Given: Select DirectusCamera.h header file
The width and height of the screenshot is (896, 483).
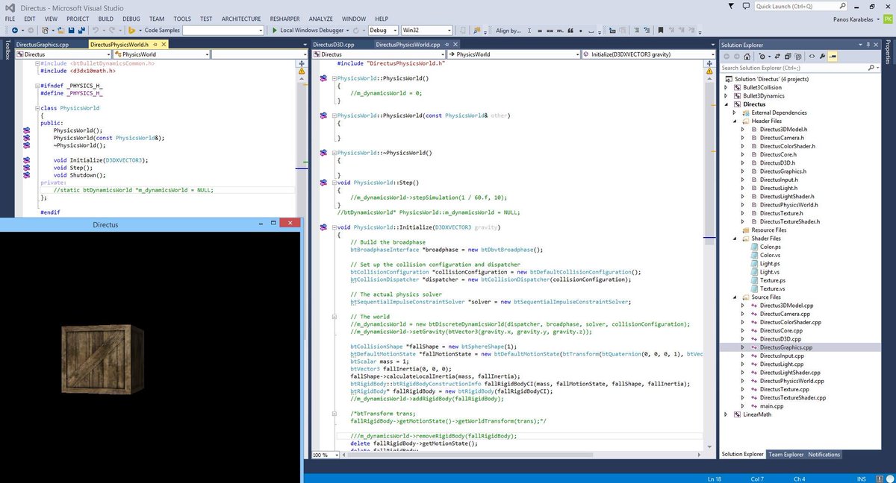Looking at the screenshot, I should point(782,138).
